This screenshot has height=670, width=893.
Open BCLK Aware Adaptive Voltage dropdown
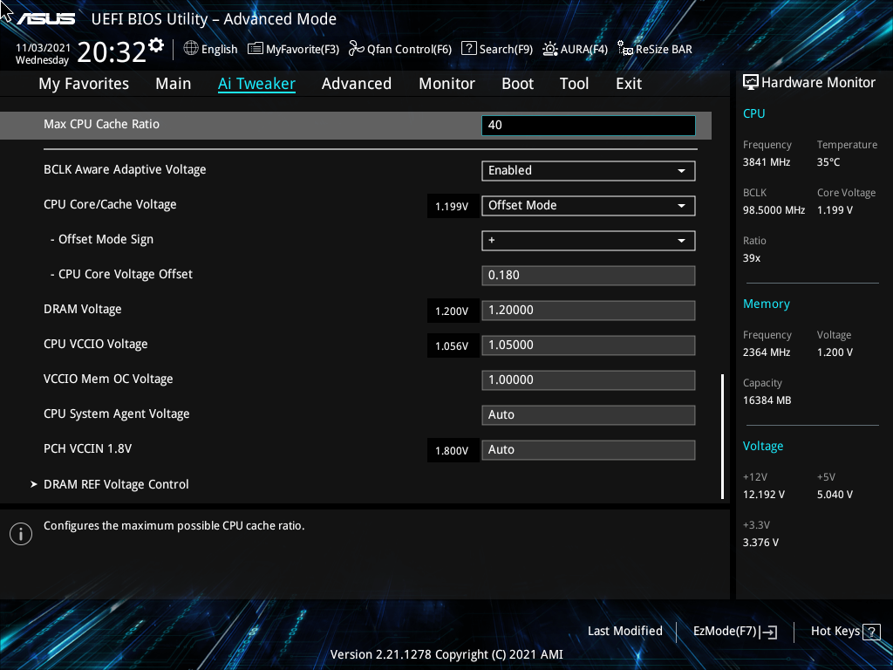coord(589,171)
